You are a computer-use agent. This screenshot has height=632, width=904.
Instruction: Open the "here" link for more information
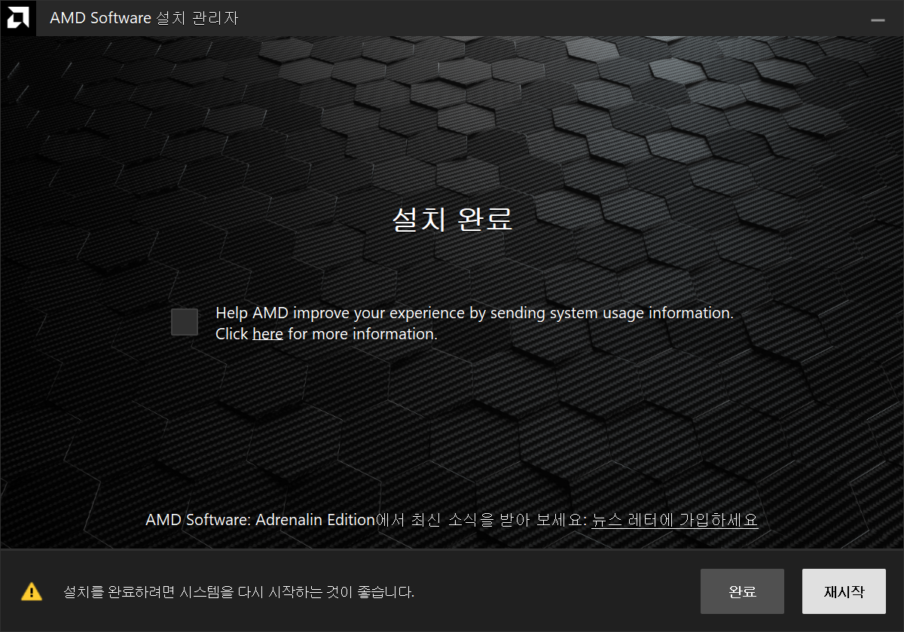[267, 333]
